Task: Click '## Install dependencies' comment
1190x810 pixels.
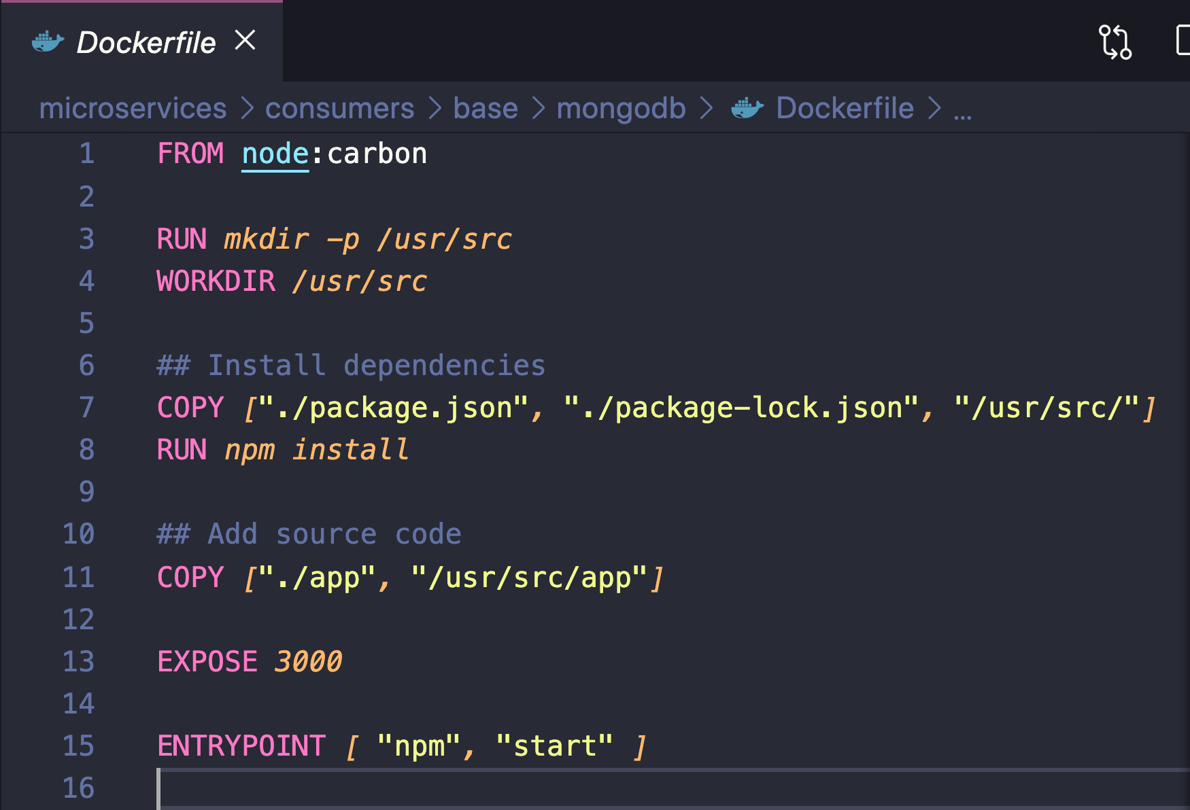Action: coord(351,366)
